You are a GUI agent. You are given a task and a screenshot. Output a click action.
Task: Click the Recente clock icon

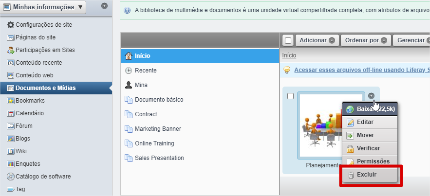click(129, 71)
